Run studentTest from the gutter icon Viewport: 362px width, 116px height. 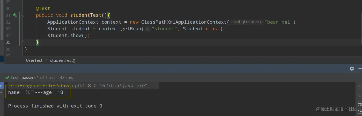coord(15,15)
